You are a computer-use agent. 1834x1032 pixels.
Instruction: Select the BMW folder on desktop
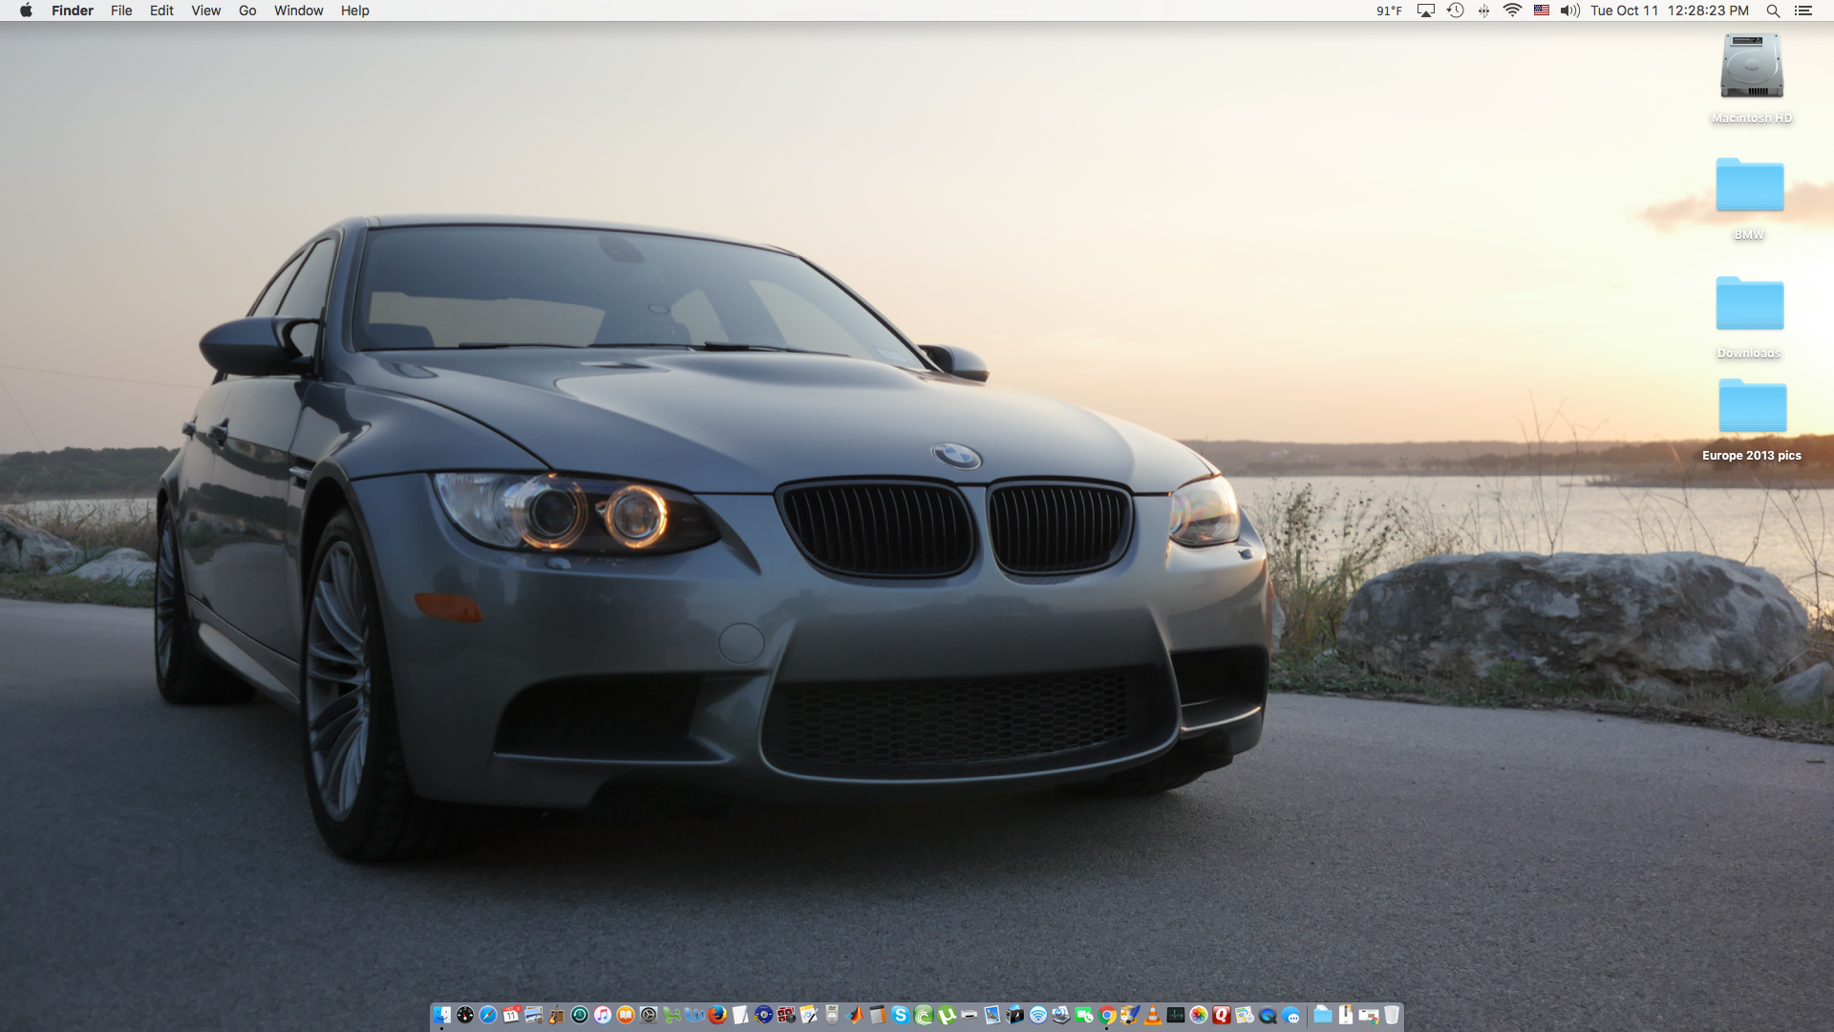pyautogui.click(x=1749, y=198)
